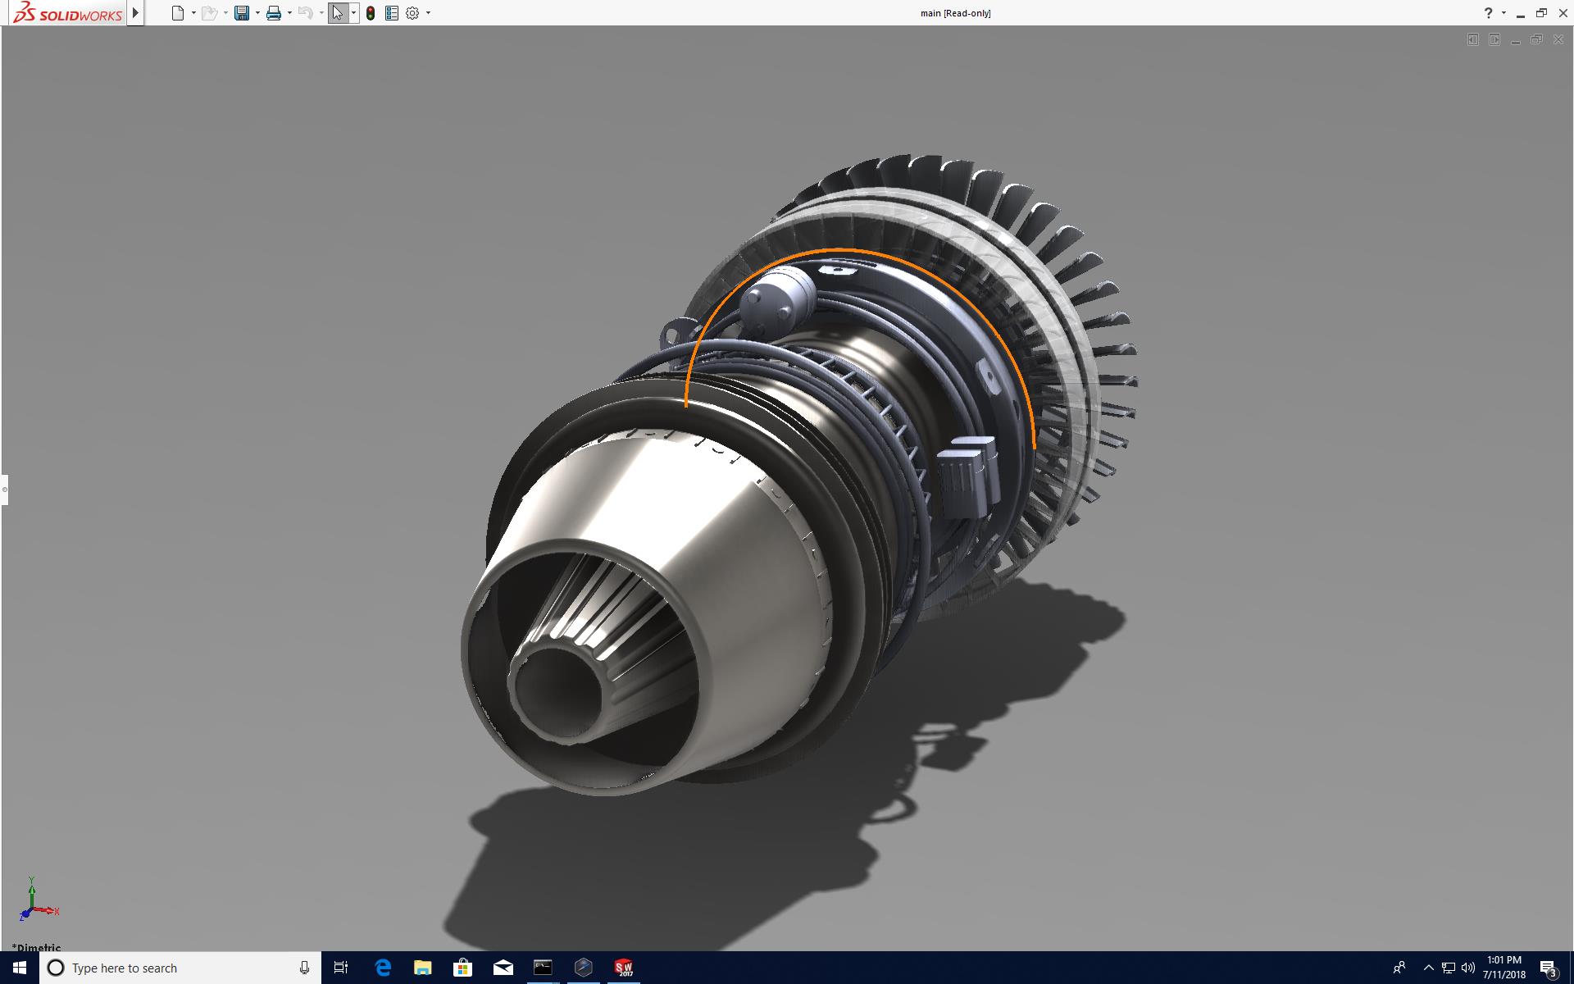1574x984 pixels.
Task: Toggle the left panel collapse icon
Action: [1473, 39]
